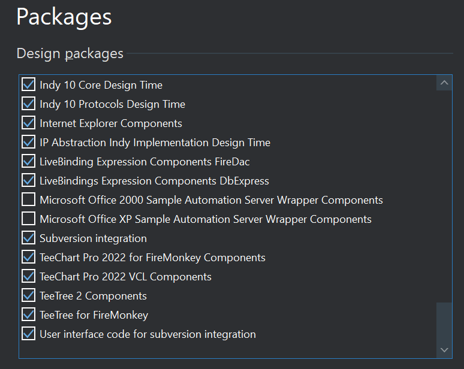Image resolution: width=464 pixels, height=369 pixels.
Task: Toggle LiveBindings Expression Components DbExpress checkbox
Action: coord(28,180)
